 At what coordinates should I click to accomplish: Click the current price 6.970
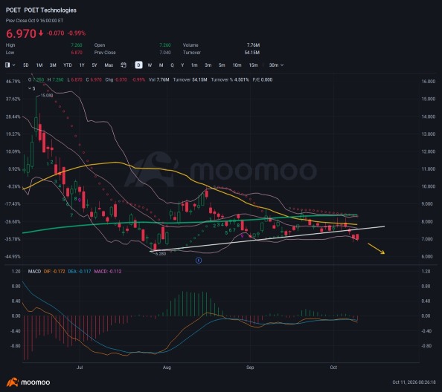click(21, 33)
